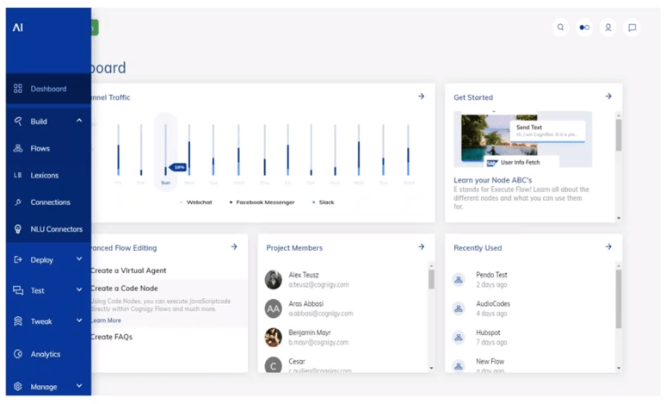
Task: Click the Cognigy AI logo
Action: 18,28
